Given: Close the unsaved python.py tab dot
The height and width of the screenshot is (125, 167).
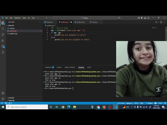Looking at the screenshot, I should click(x=71, y=22).
